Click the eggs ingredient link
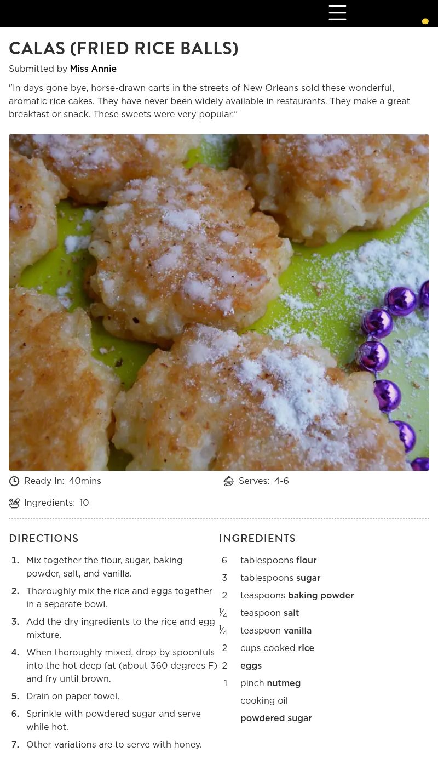The height and width of the screenshot is (770, 438). (x=251, y=665)
